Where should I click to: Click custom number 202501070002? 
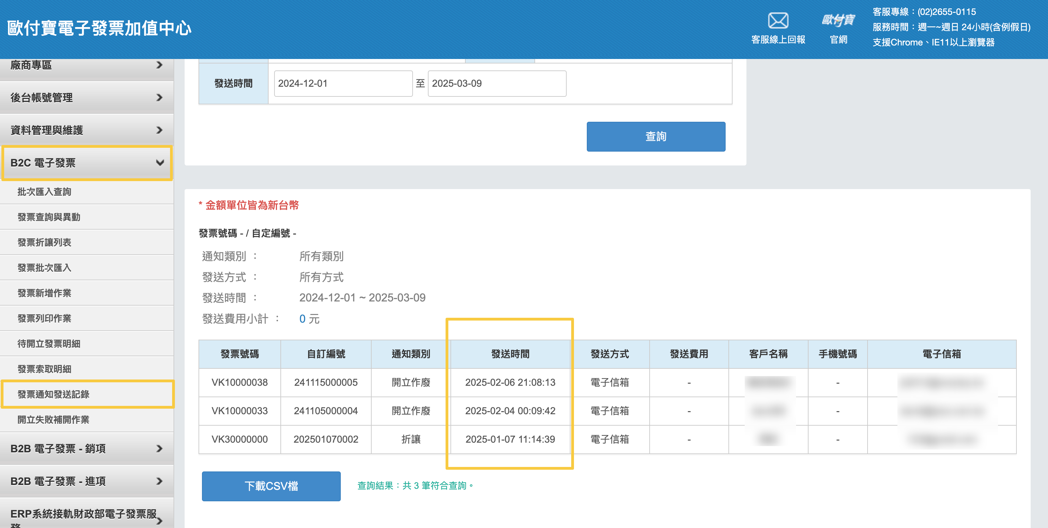point(326,439)
